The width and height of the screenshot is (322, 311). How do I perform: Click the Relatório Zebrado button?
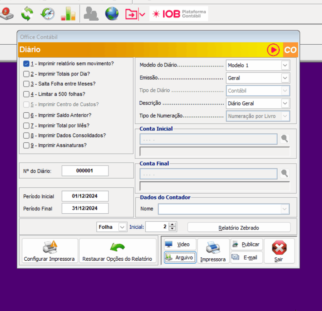(x=239, y=228)
